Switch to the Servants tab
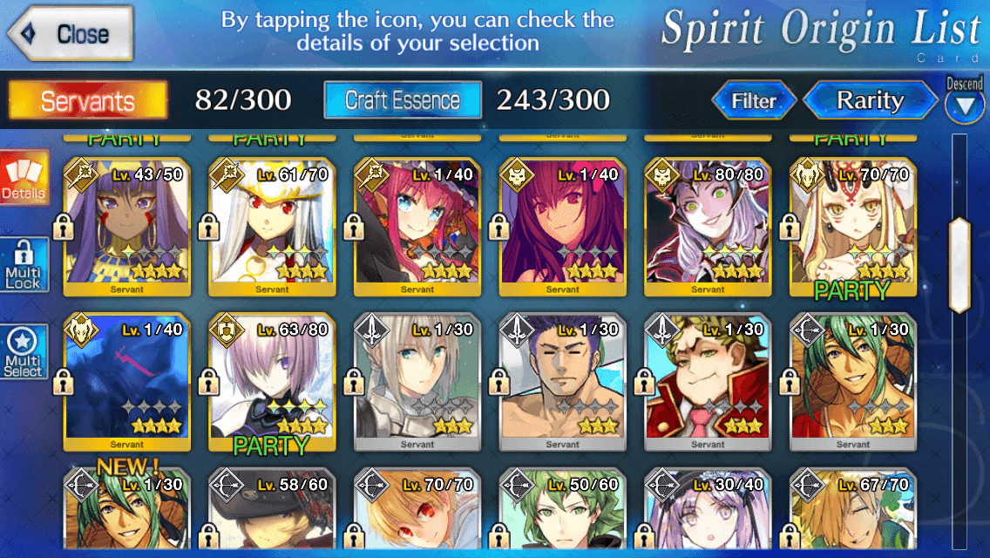The image size is (990, 558). (x=88, y=100)
